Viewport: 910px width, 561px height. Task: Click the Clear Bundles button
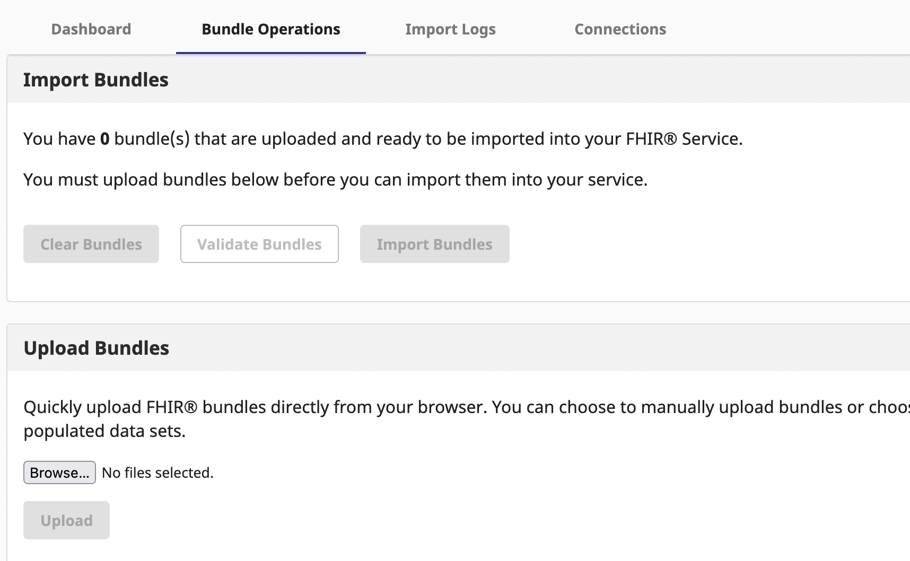[91, 244]
